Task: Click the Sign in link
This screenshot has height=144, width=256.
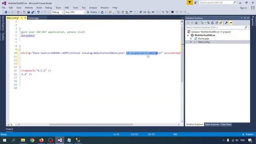Action: point(243,8)
